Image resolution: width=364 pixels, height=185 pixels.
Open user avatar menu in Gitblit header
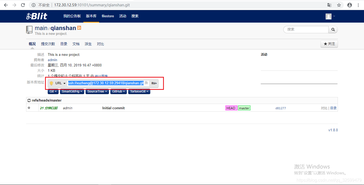click(330, 16)
